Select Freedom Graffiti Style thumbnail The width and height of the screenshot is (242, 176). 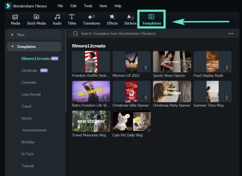point(91,62)
